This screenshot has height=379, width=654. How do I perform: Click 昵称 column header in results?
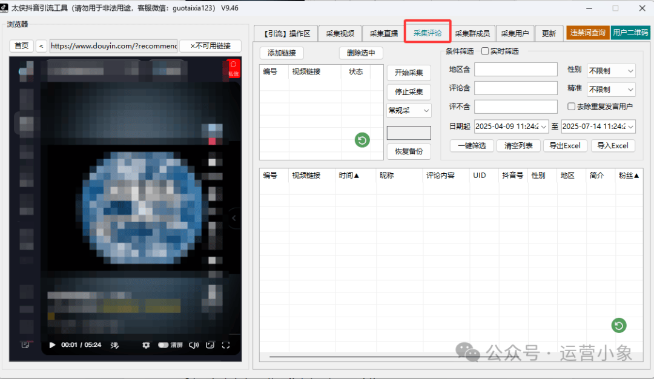tap(400, 176)
